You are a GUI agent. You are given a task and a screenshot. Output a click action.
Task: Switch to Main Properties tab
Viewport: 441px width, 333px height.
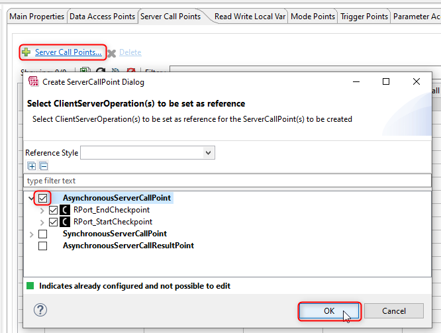click(37, 17)
